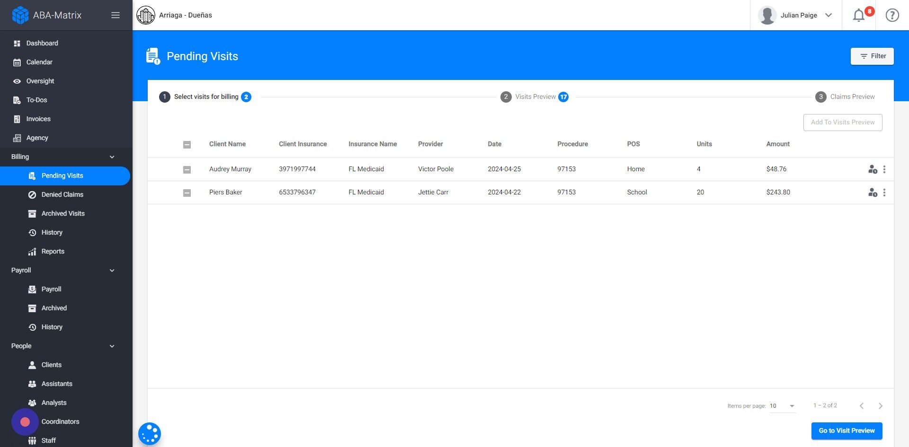Select the Calendar icon in the sidebar
The height and width of the screenshot is (447, 909).
[x=17, y=62]
